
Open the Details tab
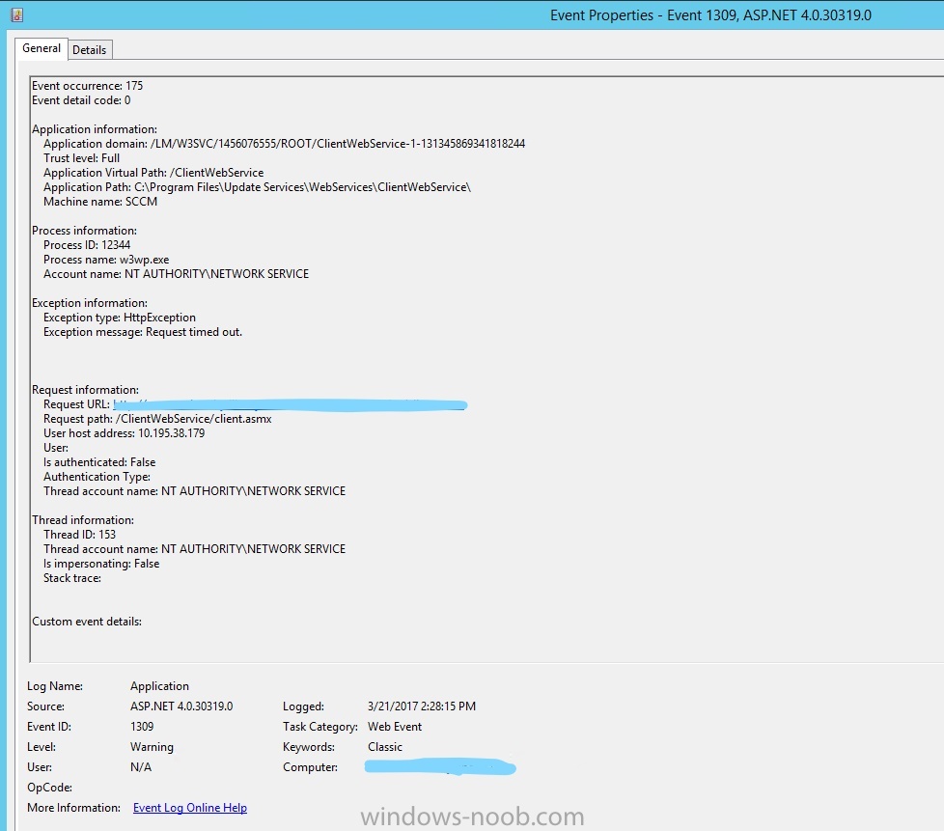(90, 50)
